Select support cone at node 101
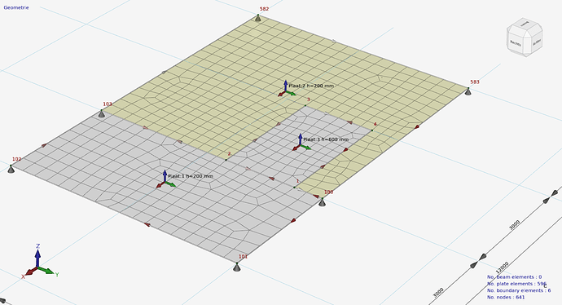The width and height of the screenshot is (562, 305). pyautogui.click(x=236, y=267)
